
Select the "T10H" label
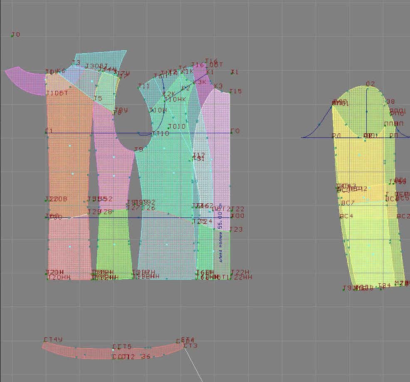pyautogui.click(x=158, y=110)
